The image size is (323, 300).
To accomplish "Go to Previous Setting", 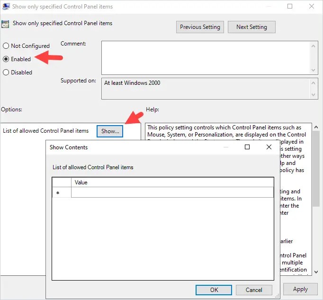I will pos(200,27).
